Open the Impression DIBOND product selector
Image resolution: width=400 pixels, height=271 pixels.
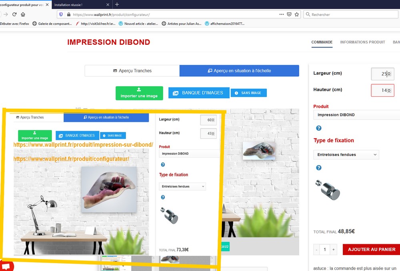pos(357,115)
